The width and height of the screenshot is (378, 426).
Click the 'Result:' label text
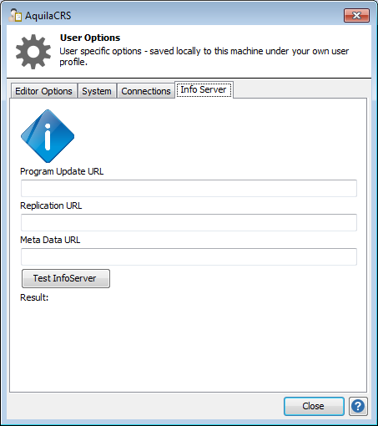(x=34, y=297)
